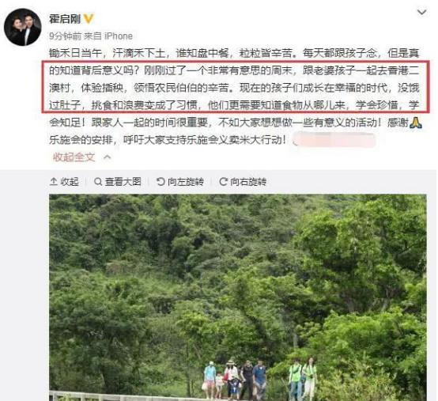The image size is (438, 401).
Task: Open the 霍启刚 profile avatar
Action: point(23,27)
